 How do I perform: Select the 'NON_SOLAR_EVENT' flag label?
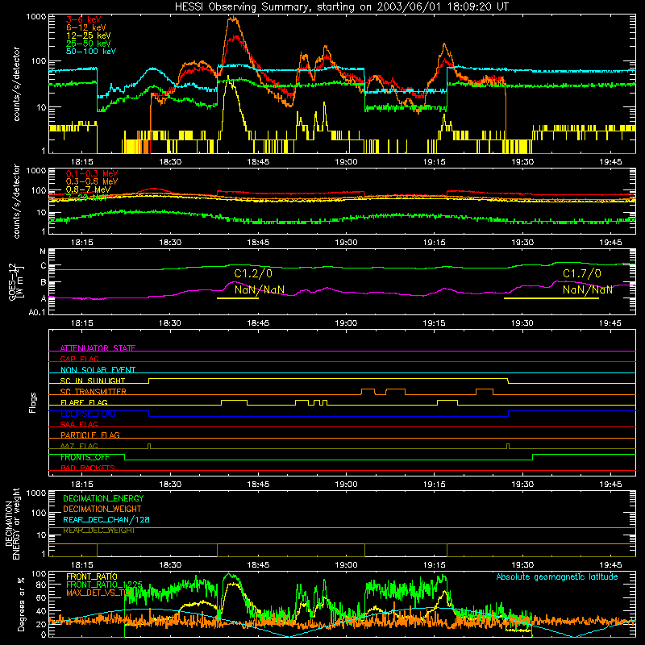pos(98,370)
